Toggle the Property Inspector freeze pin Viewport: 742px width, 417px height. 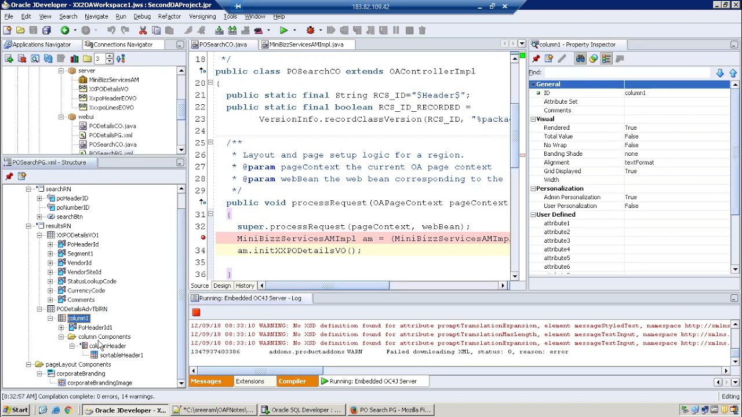(536, 58)
